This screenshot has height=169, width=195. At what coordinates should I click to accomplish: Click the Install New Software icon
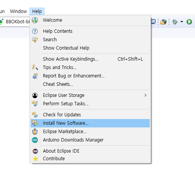click(x=35, y=123)
